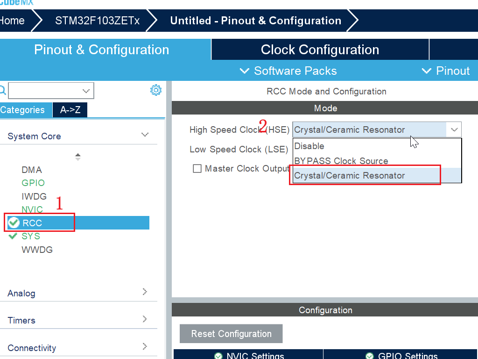Click the RCC green check icon
478x359 pixels.
tap(14, 223)
